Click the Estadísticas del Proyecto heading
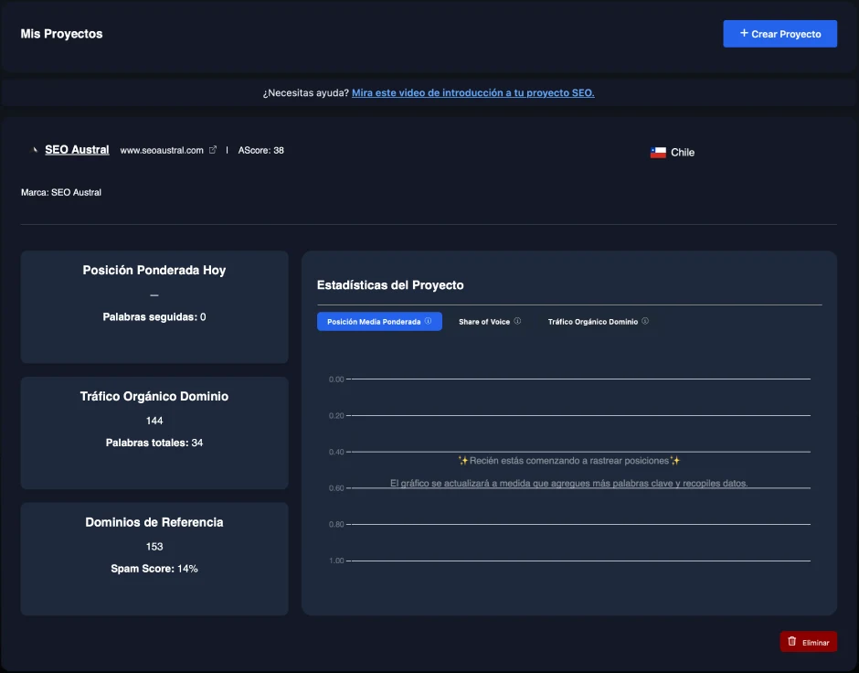This screenshot has height=673, width=859. click(390, 285)
